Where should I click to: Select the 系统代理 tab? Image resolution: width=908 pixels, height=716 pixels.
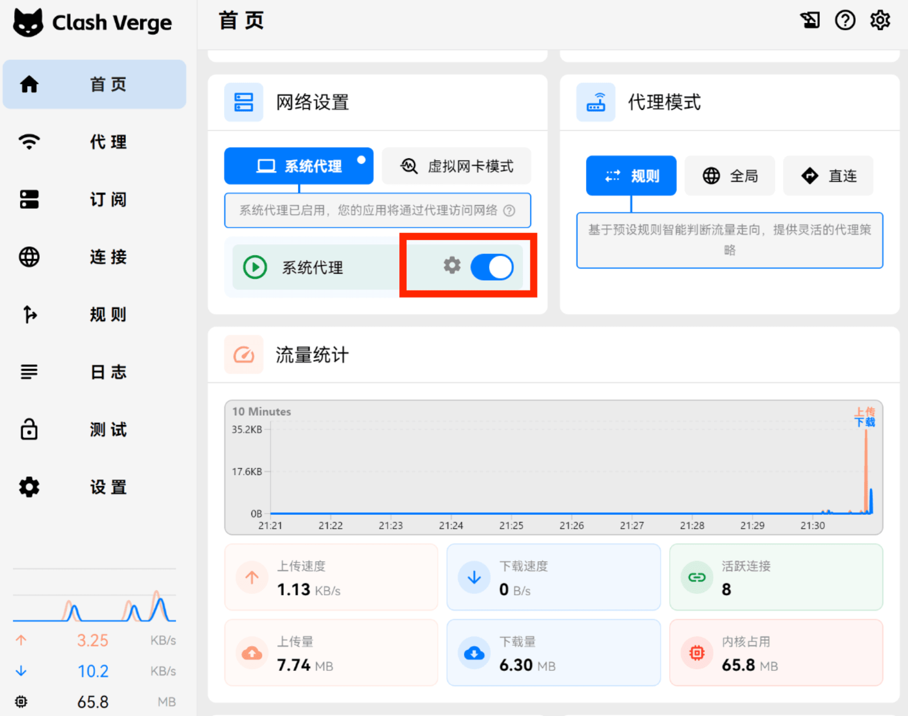click(x=299, y=166)
